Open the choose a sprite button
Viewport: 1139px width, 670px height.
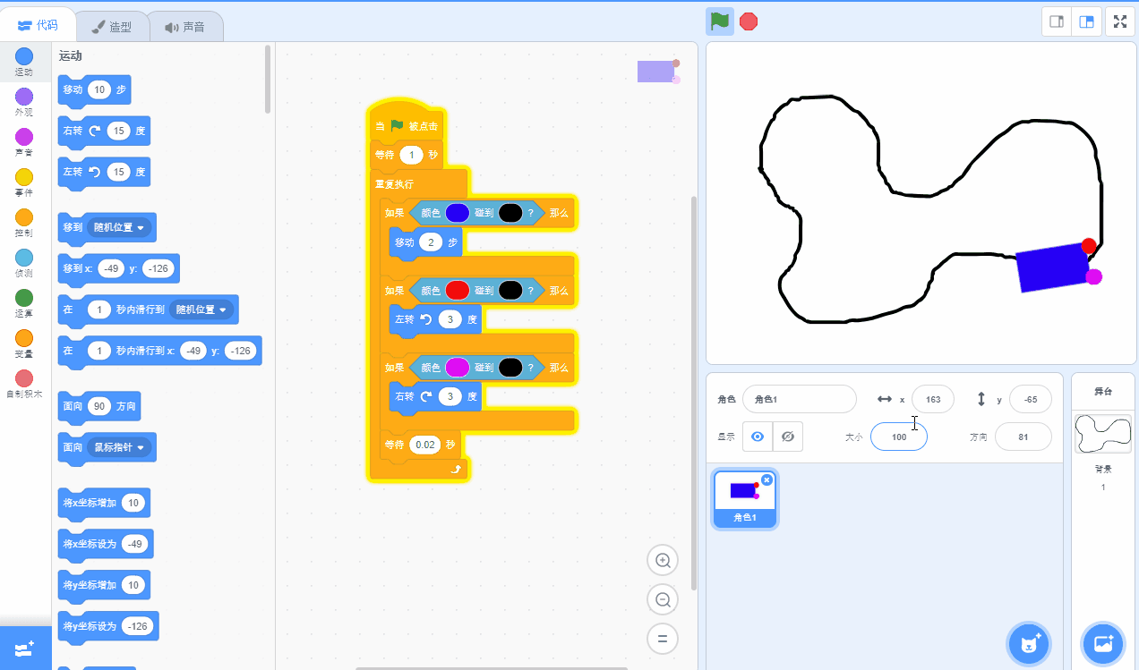1029,642
